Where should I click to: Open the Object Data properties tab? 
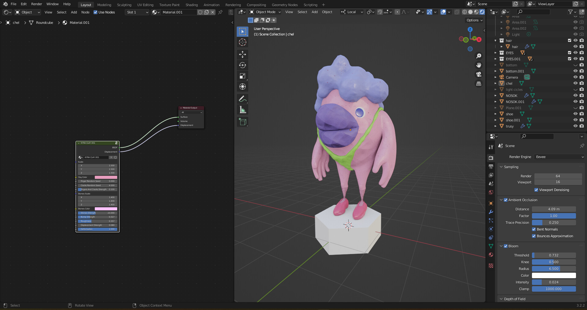tap(491, 246)
